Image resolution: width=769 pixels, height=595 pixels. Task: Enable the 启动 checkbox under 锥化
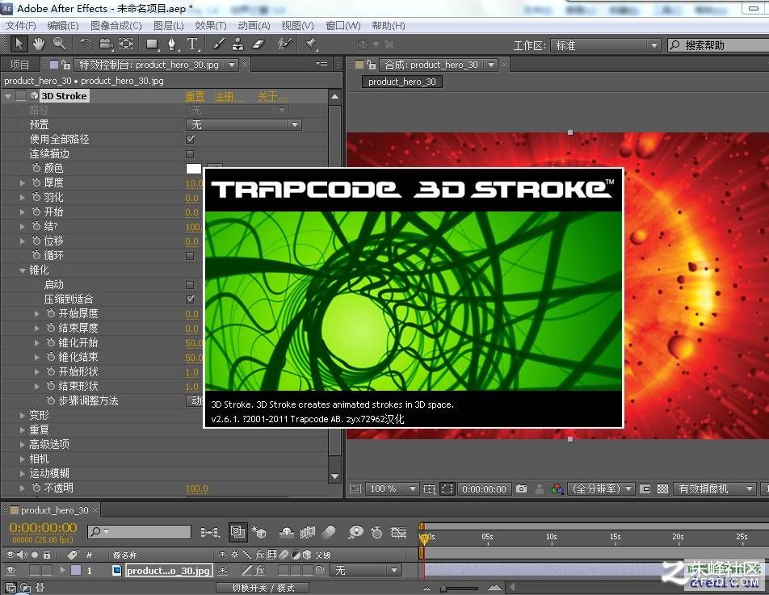pyautogui.click(x=191, y=285)
